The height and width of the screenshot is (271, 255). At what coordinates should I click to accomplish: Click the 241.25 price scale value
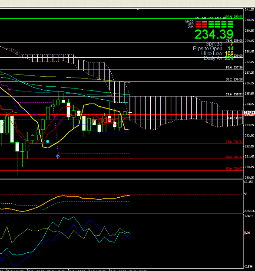249,10
